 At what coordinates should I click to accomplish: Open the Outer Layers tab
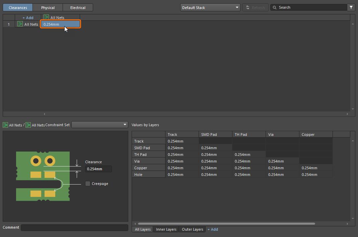point(193,229)
